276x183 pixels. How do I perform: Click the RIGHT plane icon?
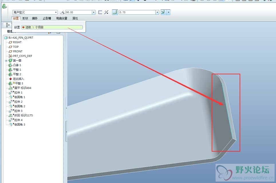pos(10,42)
